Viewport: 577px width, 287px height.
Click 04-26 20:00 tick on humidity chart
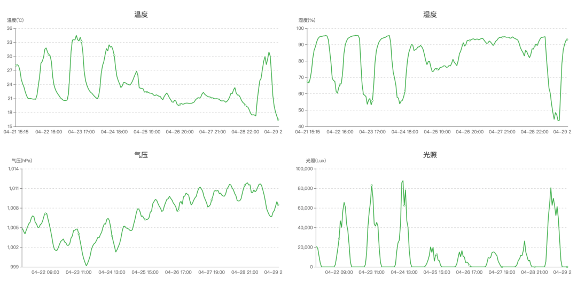point(471,131)
